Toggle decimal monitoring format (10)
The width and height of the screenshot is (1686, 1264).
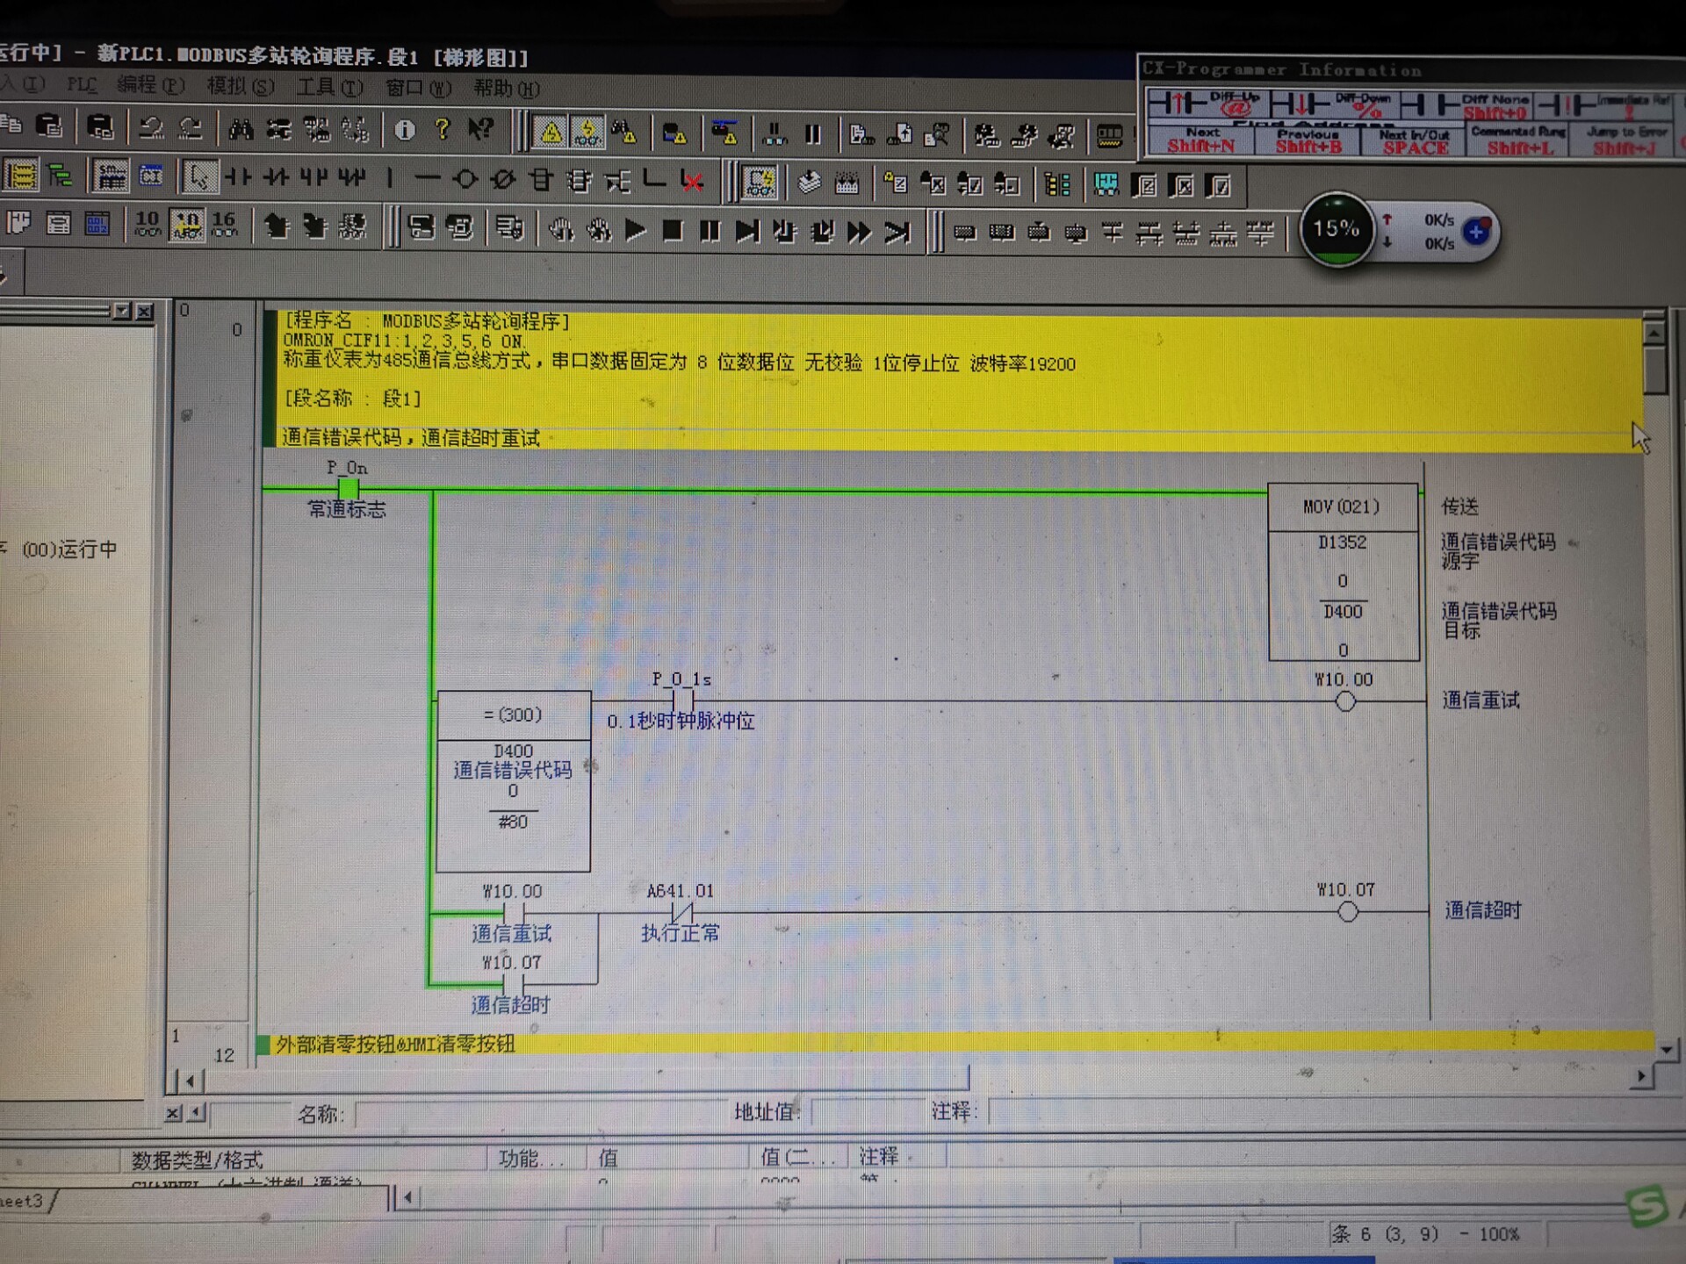coord(148,225)
